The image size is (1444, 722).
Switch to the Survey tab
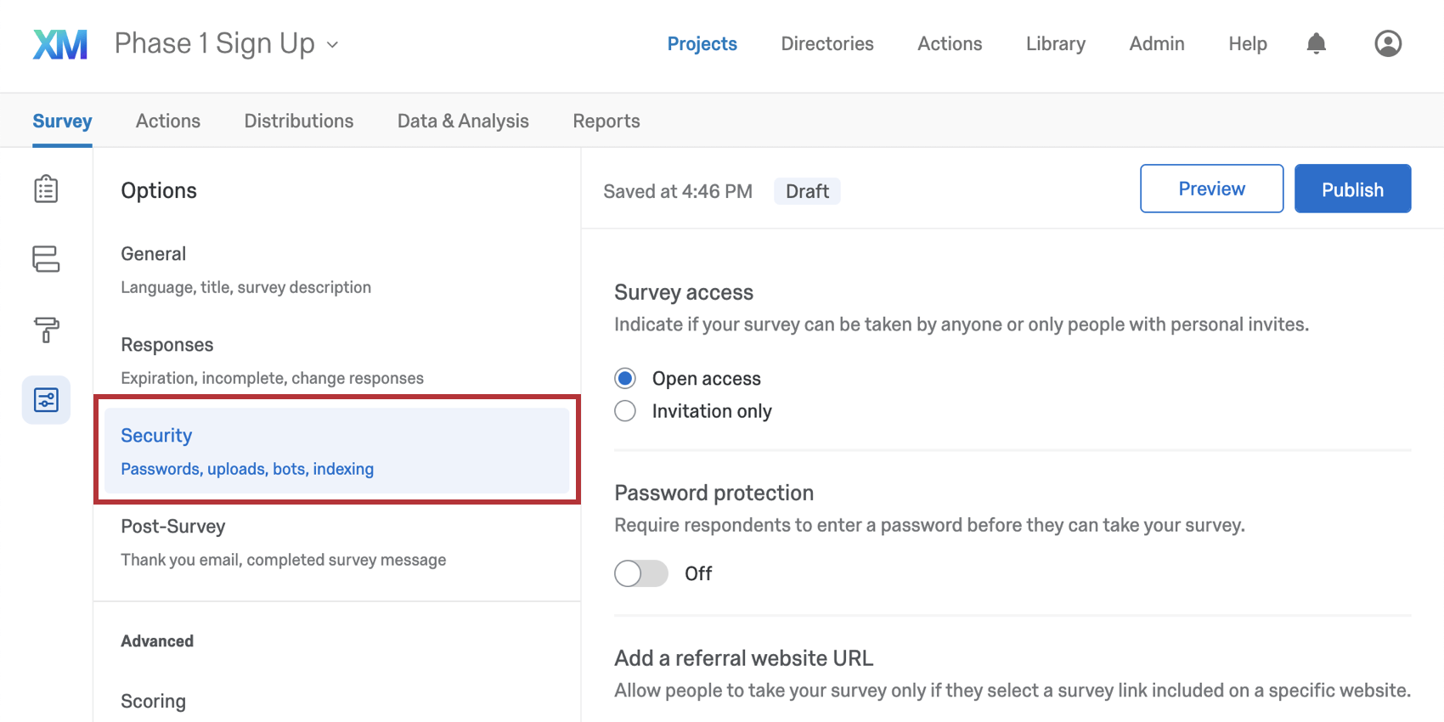click(x=62, y=121)
